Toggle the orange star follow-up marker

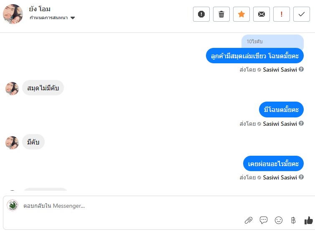point(241,14)
